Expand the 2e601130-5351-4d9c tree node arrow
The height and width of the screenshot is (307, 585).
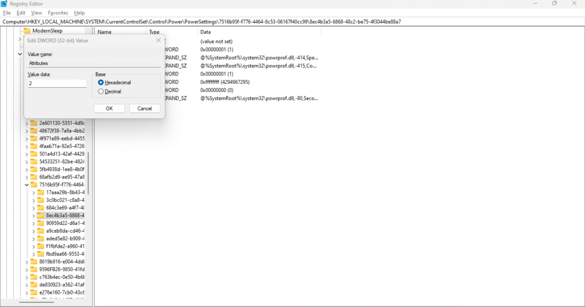point(27,123)
